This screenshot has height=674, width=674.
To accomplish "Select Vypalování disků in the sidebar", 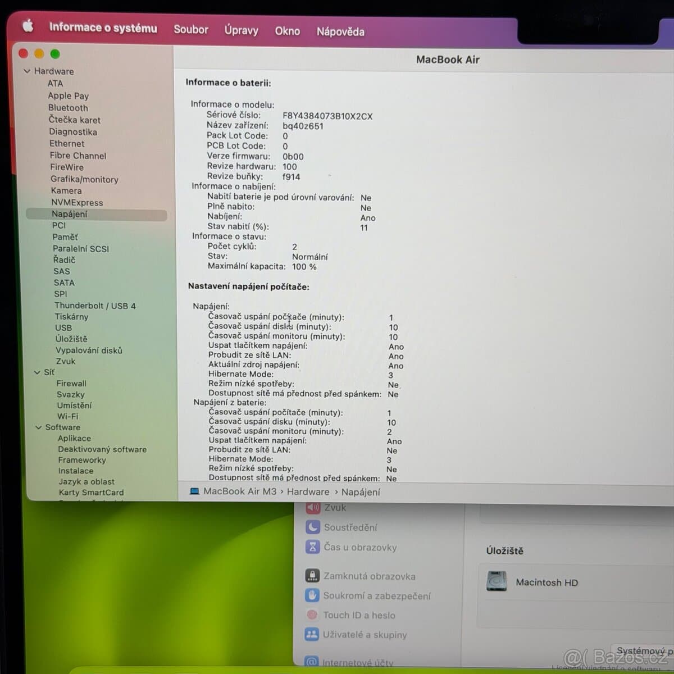I will [89, 350].
